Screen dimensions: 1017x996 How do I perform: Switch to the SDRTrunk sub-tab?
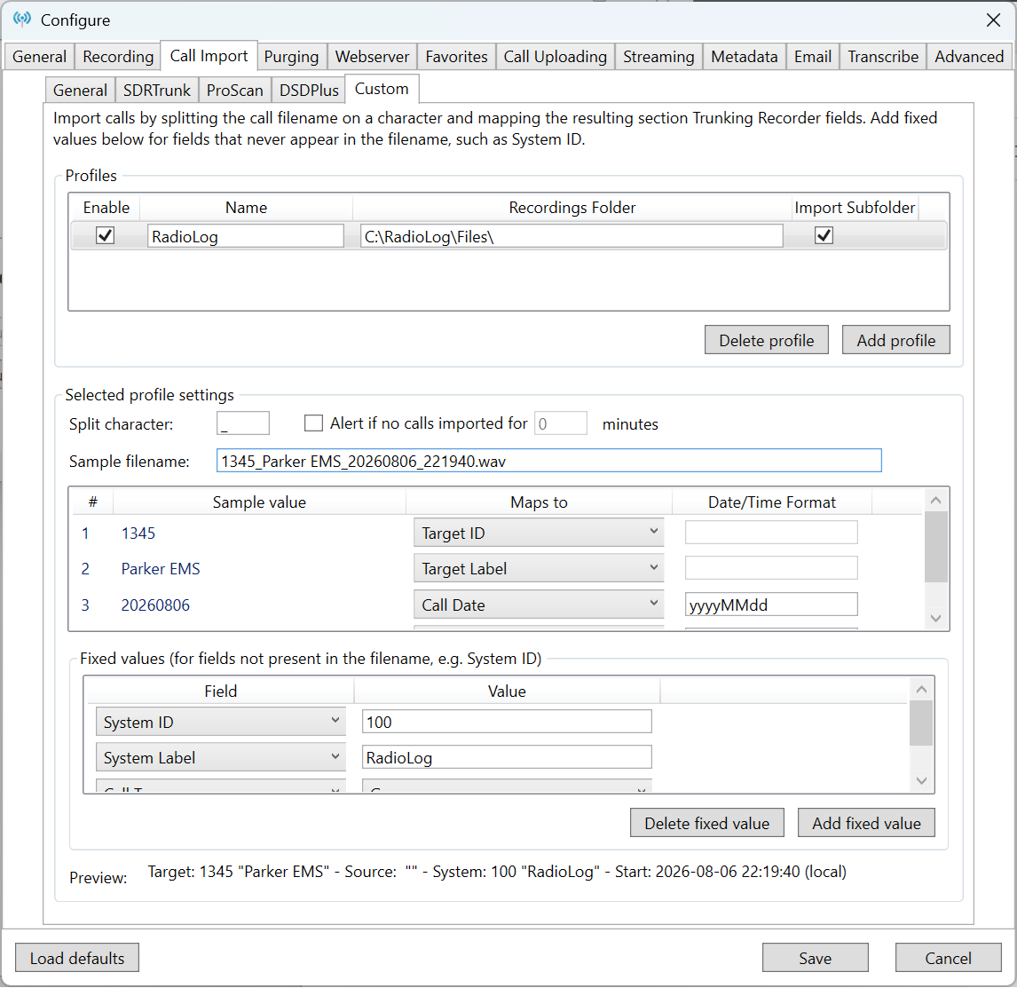point(157,90)
